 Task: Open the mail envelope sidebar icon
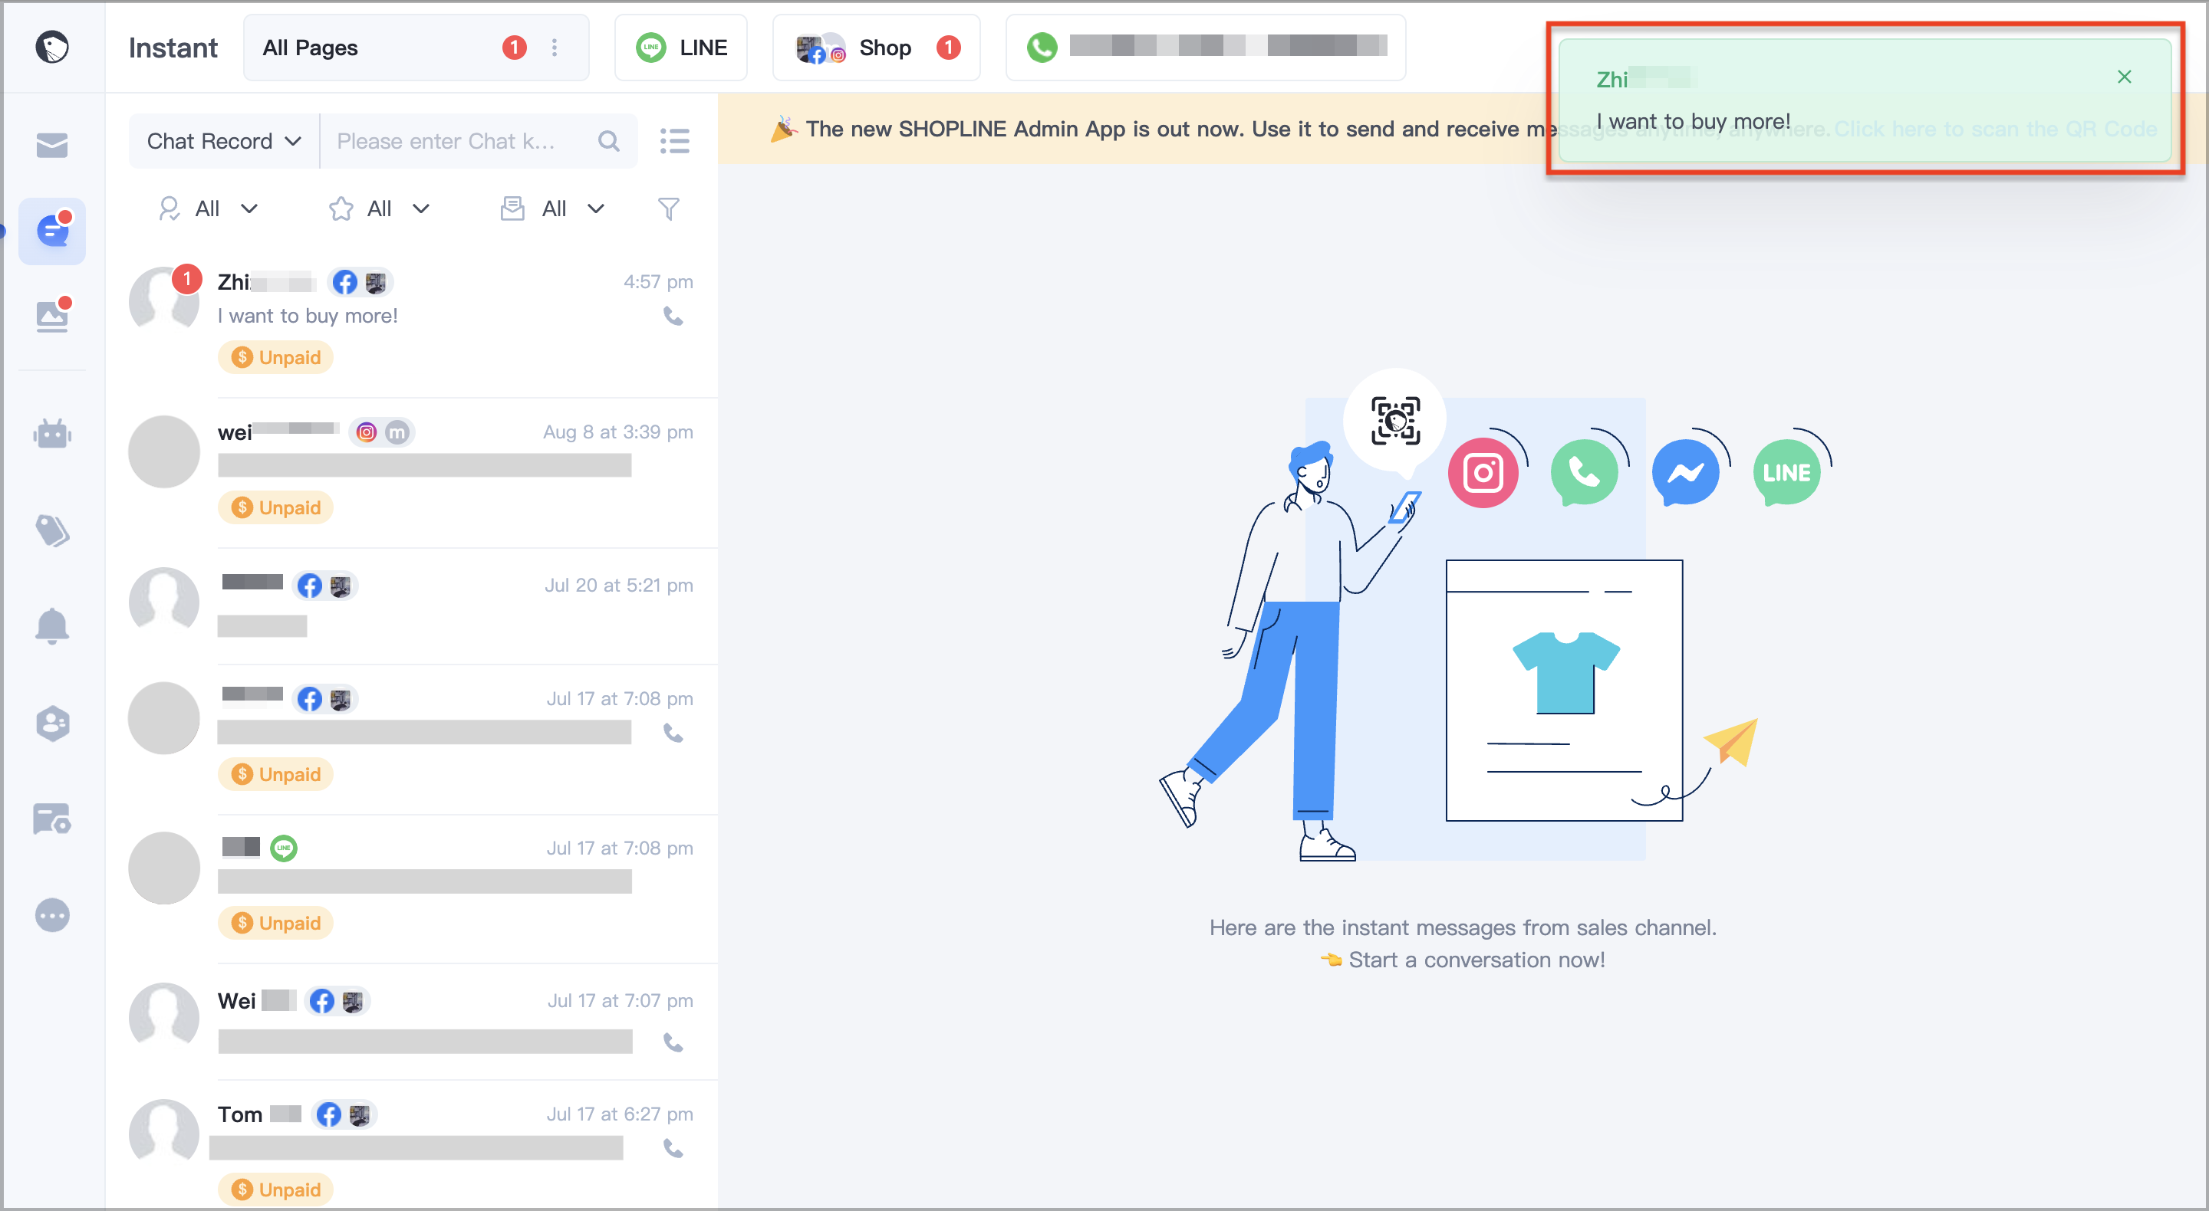pos(52,145)
